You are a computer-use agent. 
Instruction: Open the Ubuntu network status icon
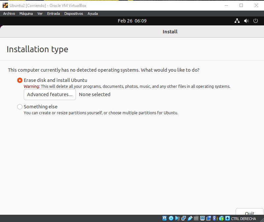[x=237, y=21]
